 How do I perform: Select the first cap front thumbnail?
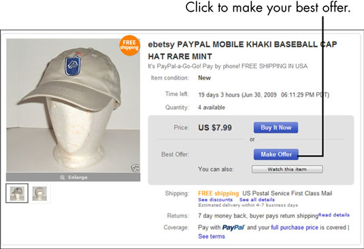click(x=17, y=193)
